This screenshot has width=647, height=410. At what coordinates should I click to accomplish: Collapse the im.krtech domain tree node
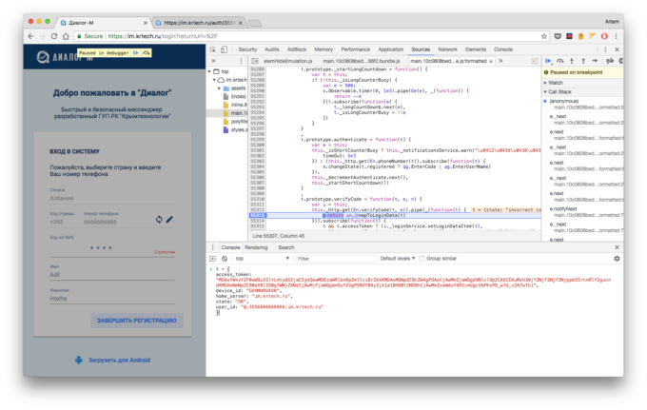pos(214,80)
